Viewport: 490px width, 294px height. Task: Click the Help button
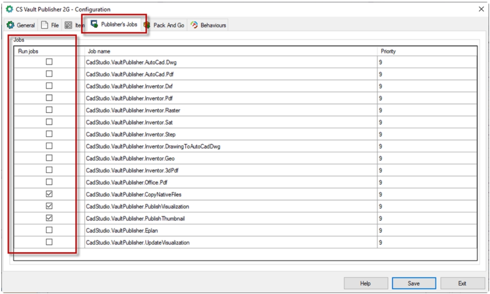pos(365,283)
